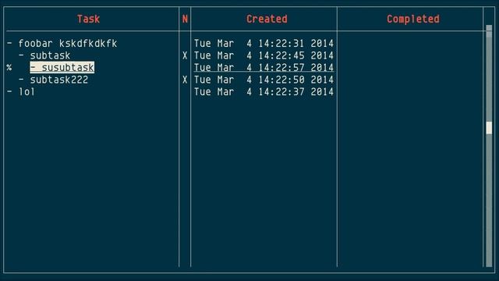Image resolution: width=499 pixels, height=281 pixels.
Task: Click the 'Completed' column header
Action: coord(413,19)
